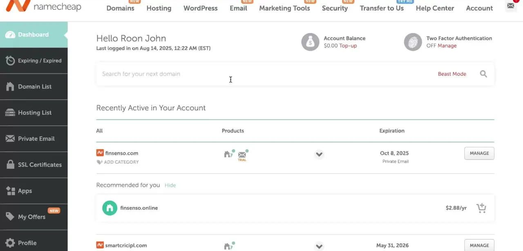Click the Two Factor Authentication Manage link
Viewport: 523px width, 251px height.
[447, 46]
